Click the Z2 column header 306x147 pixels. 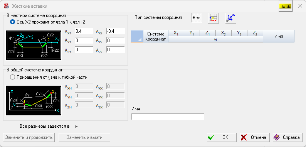(x=255, y=33)
